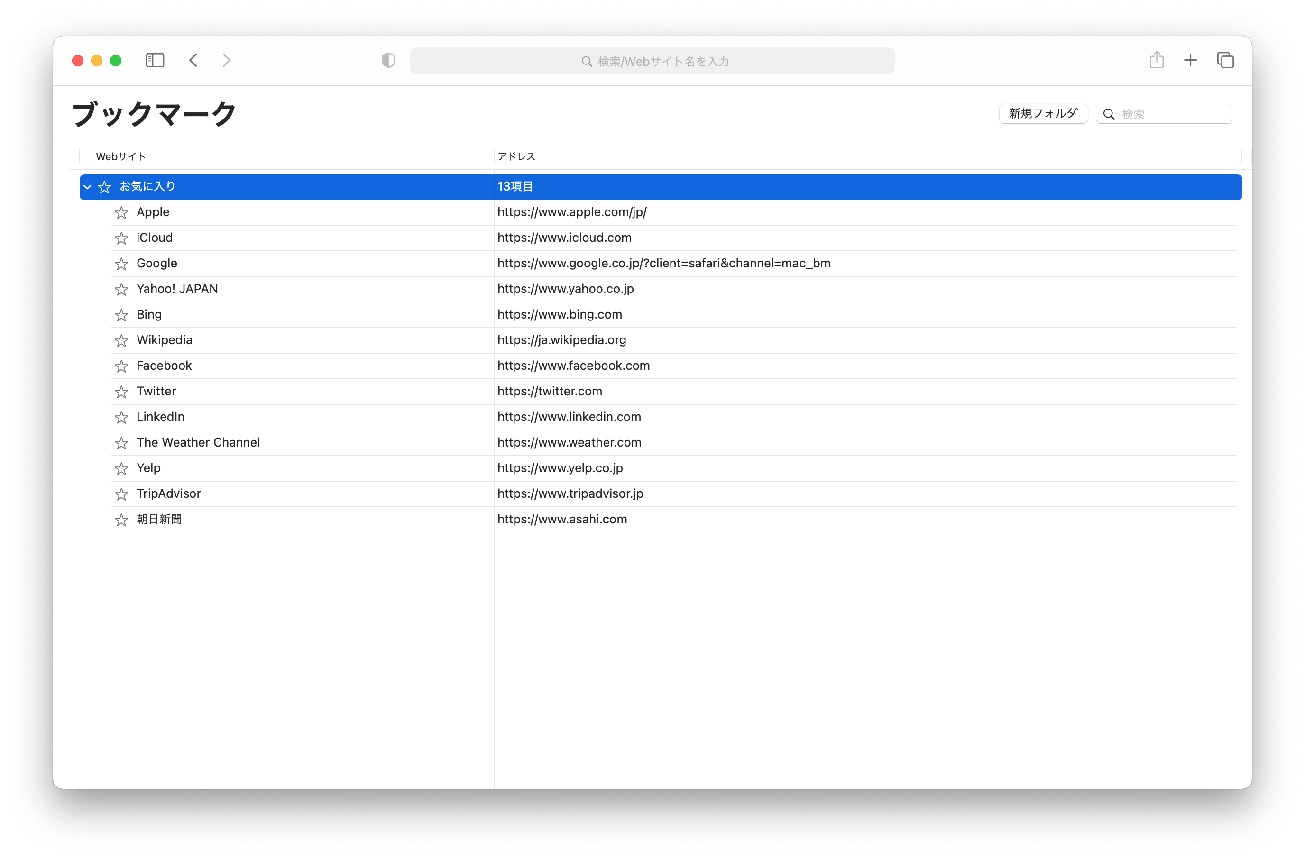The image size is (1305, 859).
Task: Open a new tab with the plus icon
Action: [x=1190, y=60]
